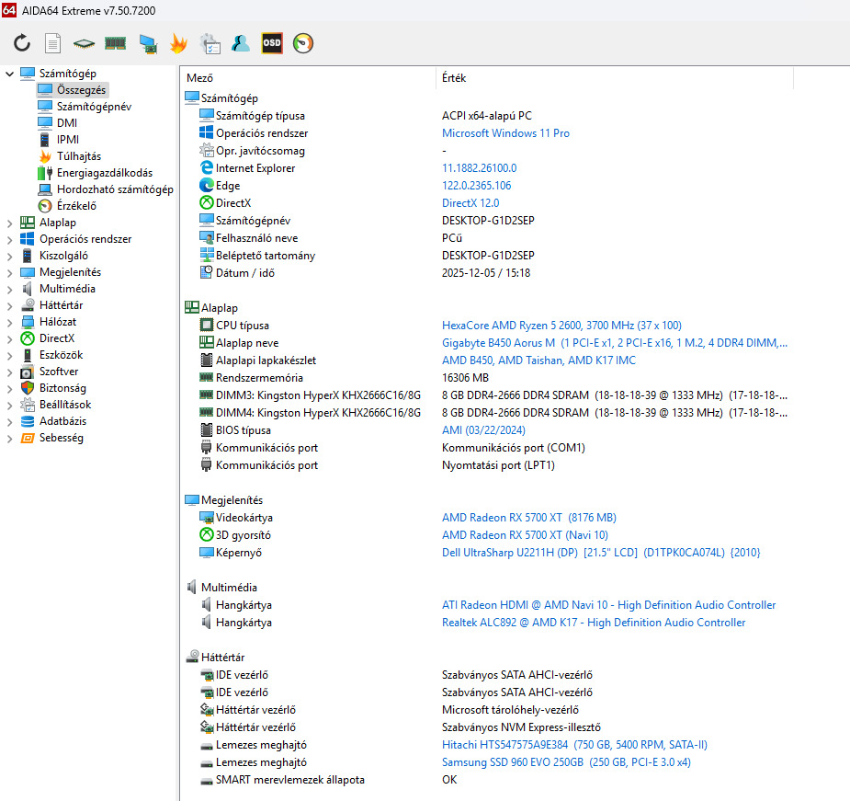The width and height of the screenshot is (850, 801).
Task: Click the Mező column header
Action: (309, 77)
